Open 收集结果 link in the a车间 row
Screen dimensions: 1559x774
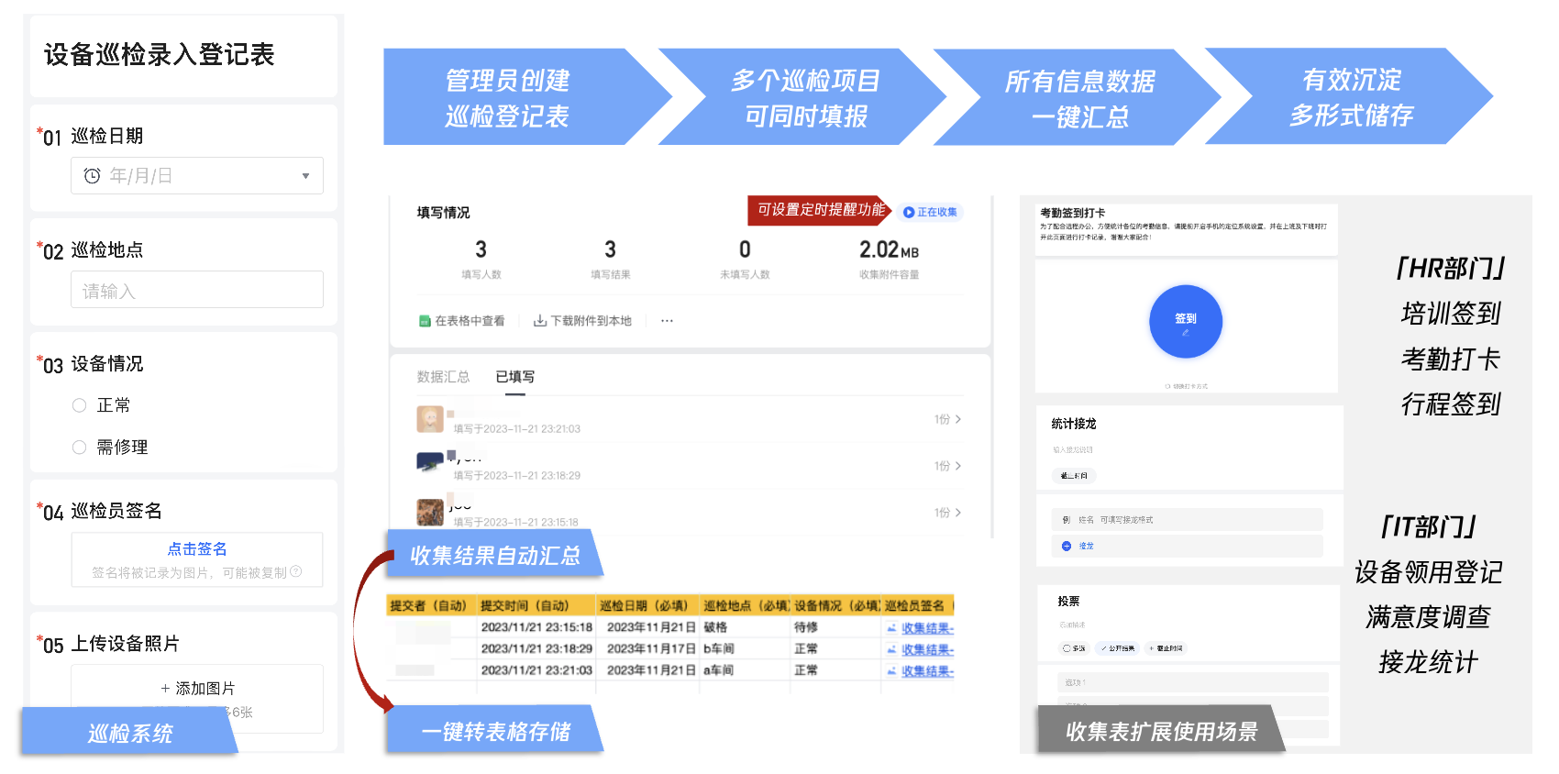pyautogui.click(x=927, y=671)
